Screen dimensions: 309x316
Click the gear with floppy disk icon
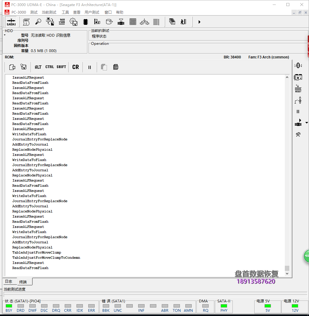click(x=73, y=22)
